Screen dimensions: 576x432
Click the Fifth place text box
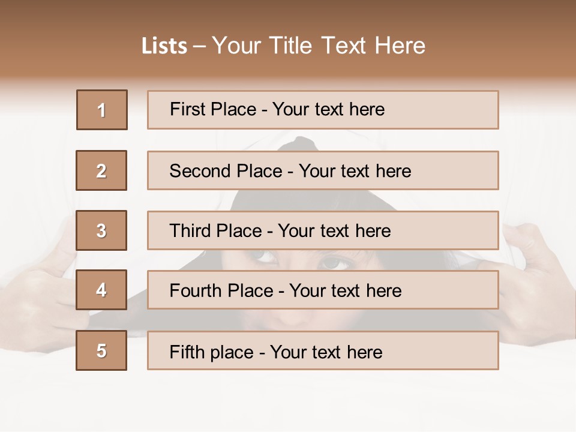[323, 350]
